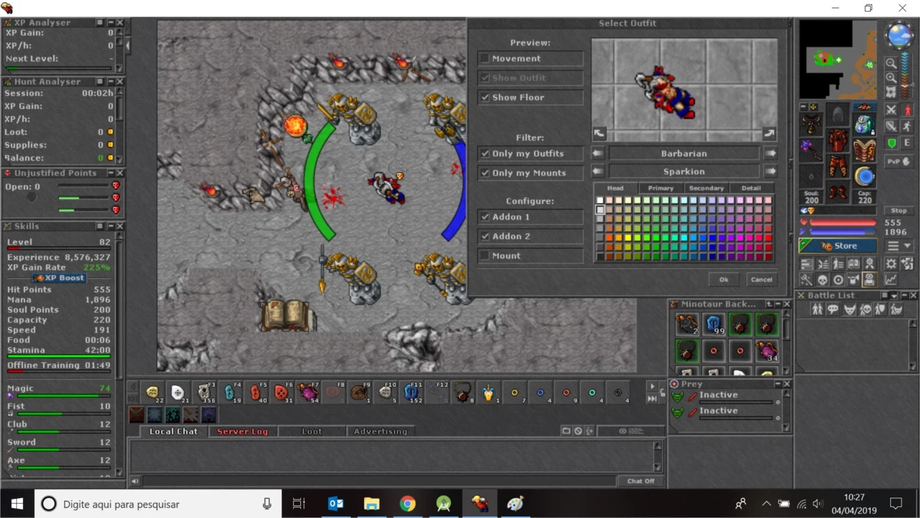The image size is (920, 518).
Task: Go to next action bar page arrow
Action: click(651, 386)
